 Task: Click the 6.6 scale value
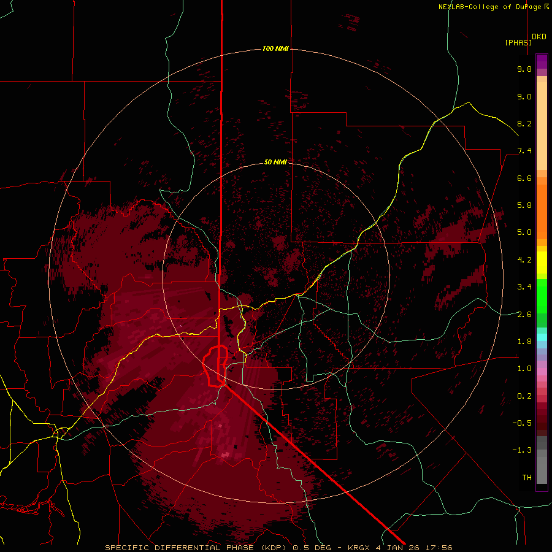point(524,178)
